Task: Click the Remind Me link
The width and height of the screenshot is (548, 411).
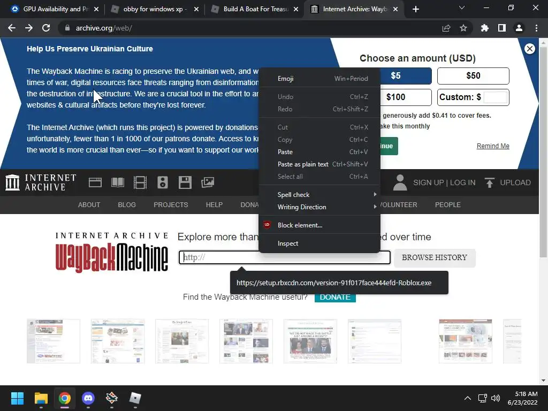Action: pos(493,146)
